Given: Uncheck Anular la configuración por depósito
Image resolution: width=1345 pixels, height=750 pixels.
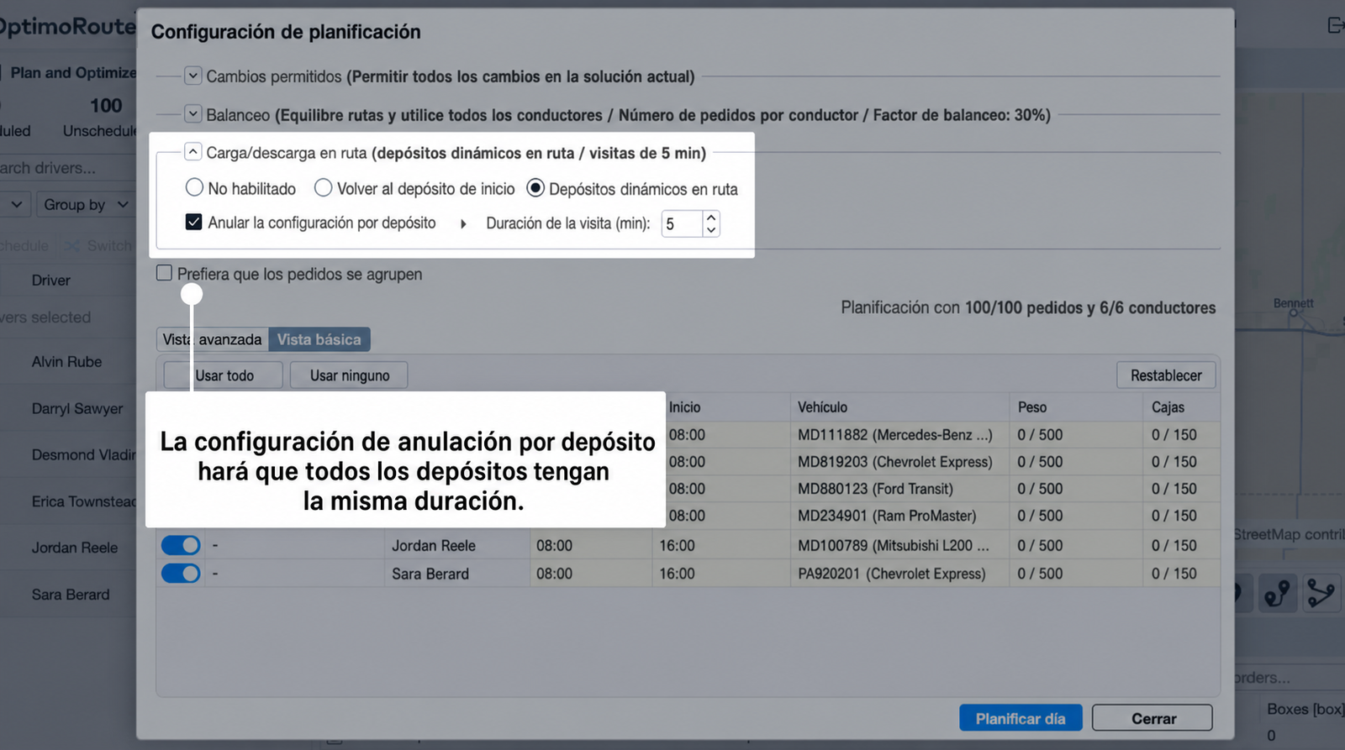Looking at the screenshot, I should point(193,222).
